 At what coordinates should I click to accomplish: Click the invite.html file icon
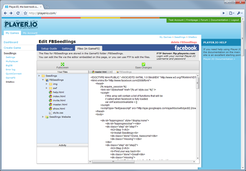click(50, 100)
